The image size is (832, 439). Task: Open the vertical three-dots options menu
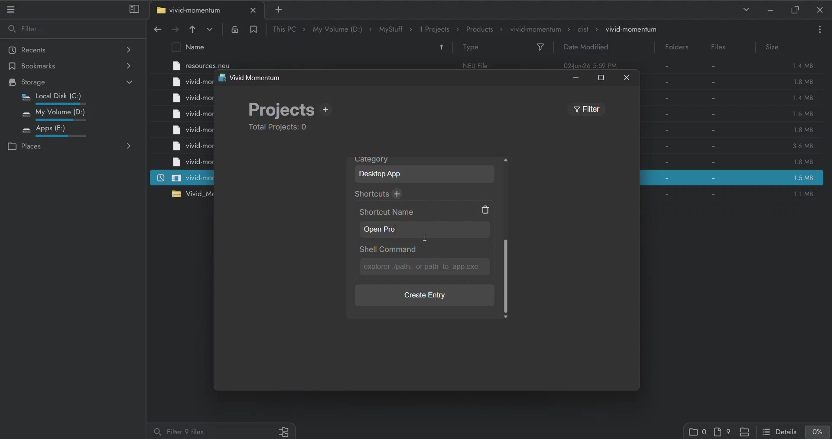tap(820, 30)
